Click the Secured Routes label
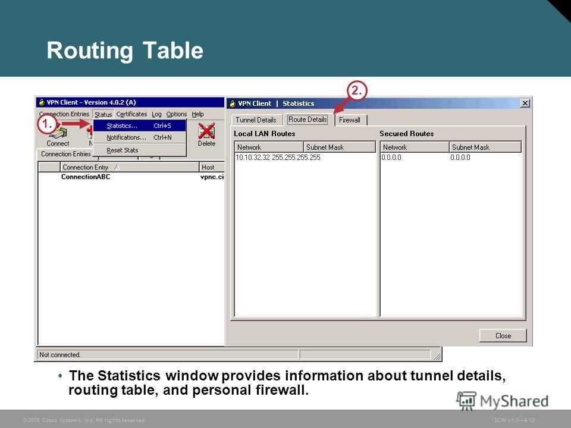The height and width of the screenshot is (428, 571). 407,134
